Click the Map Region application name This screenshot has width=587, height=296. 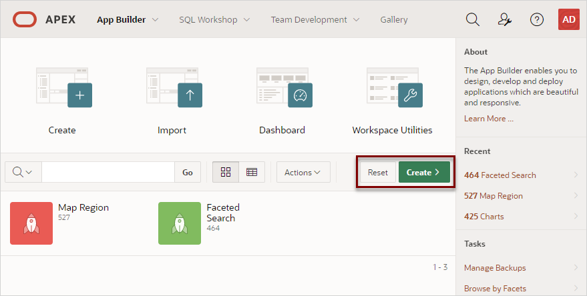pyautogui.click(x=83, y=207)
